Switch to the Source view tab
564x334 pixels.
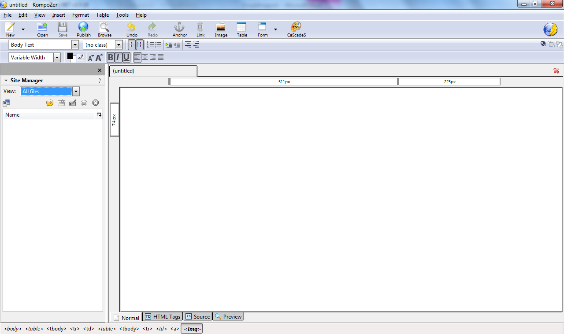(197, 316)
